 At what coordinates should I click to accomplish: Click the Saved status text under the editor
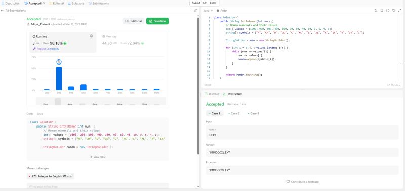point(208,85)
